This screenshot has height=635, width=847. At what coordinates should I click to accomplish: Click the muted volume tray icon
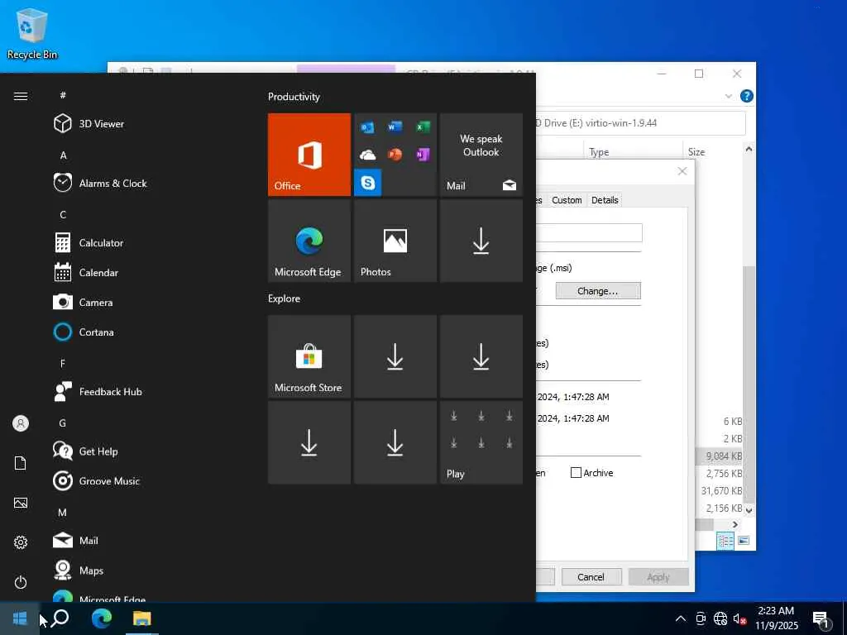(x=739, y=618)
